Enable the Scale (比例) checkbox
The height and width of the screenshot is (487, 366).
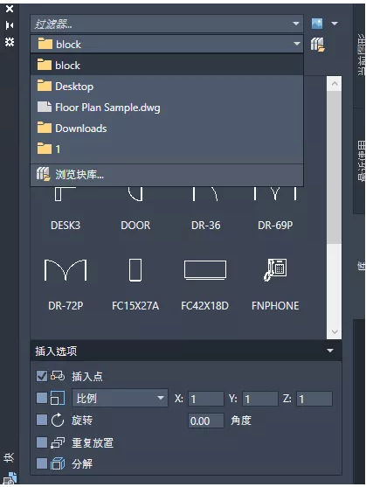pyautogui.click(x=42, y=398)
